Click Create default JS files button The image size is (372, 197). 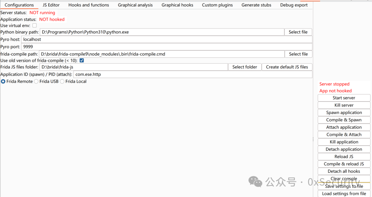[x=287, y=67]
